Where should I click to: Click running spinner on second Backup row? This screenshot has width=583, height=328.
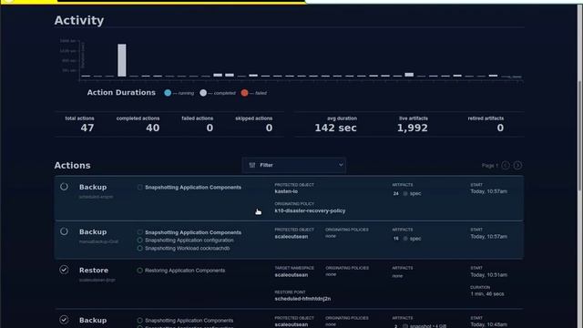64,231
